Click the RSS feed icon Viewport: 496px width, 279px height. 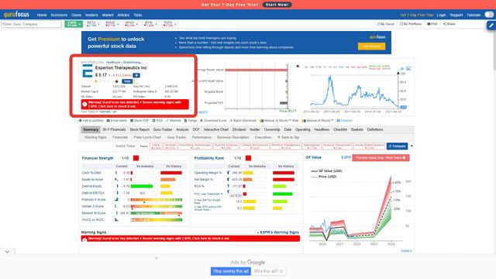tap(153, 121)
